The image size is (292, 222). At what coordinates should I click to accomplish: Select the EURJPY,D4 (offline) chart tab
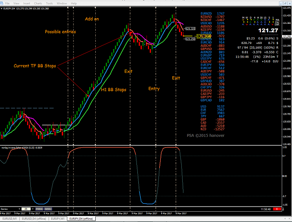pos(81,219)
